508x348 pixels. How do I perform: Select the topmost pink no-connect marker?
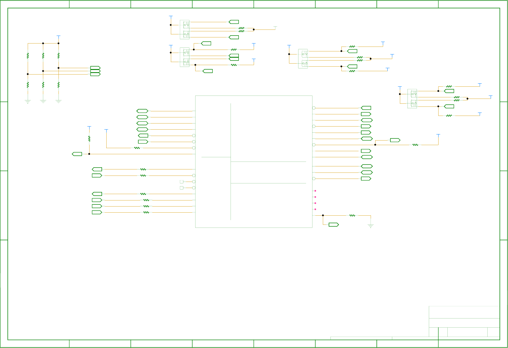point(315,191)
